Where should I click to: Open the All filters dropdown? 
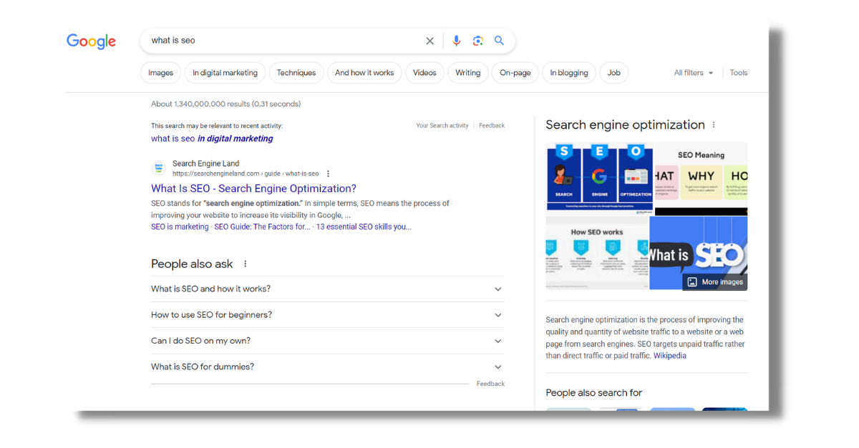692,72
